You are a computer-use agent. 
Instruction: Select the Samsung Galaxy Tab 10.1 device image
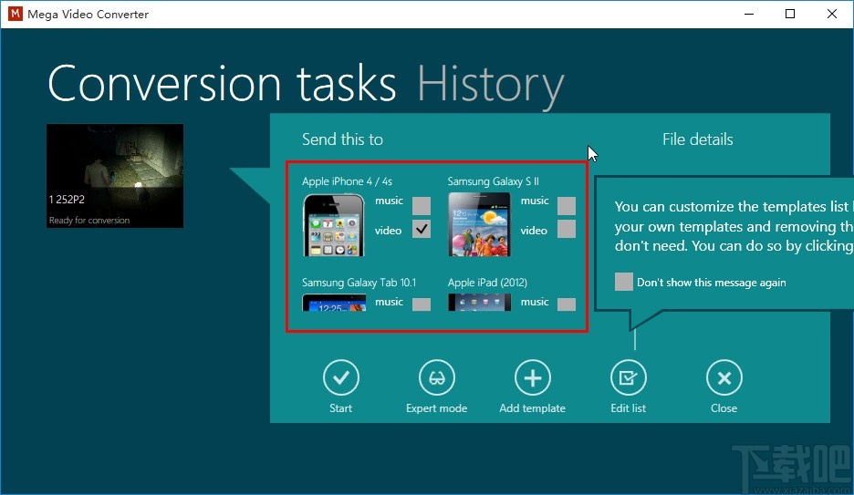tap(334, 303)
